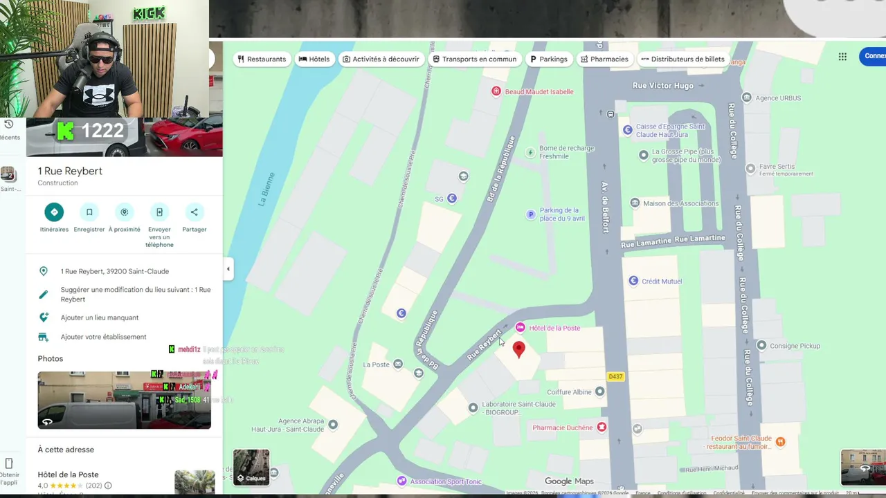
Task: Click Feodor Saint Claude restaurant pin
Action: coord(780,442)
